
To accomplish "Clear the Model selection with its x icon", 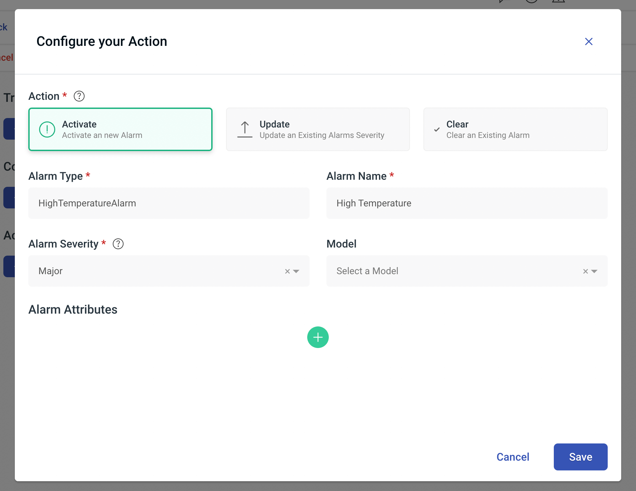I will pyautogui.click(x=585, y=271).
